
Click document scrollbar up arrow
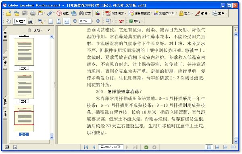click(236, 35)
